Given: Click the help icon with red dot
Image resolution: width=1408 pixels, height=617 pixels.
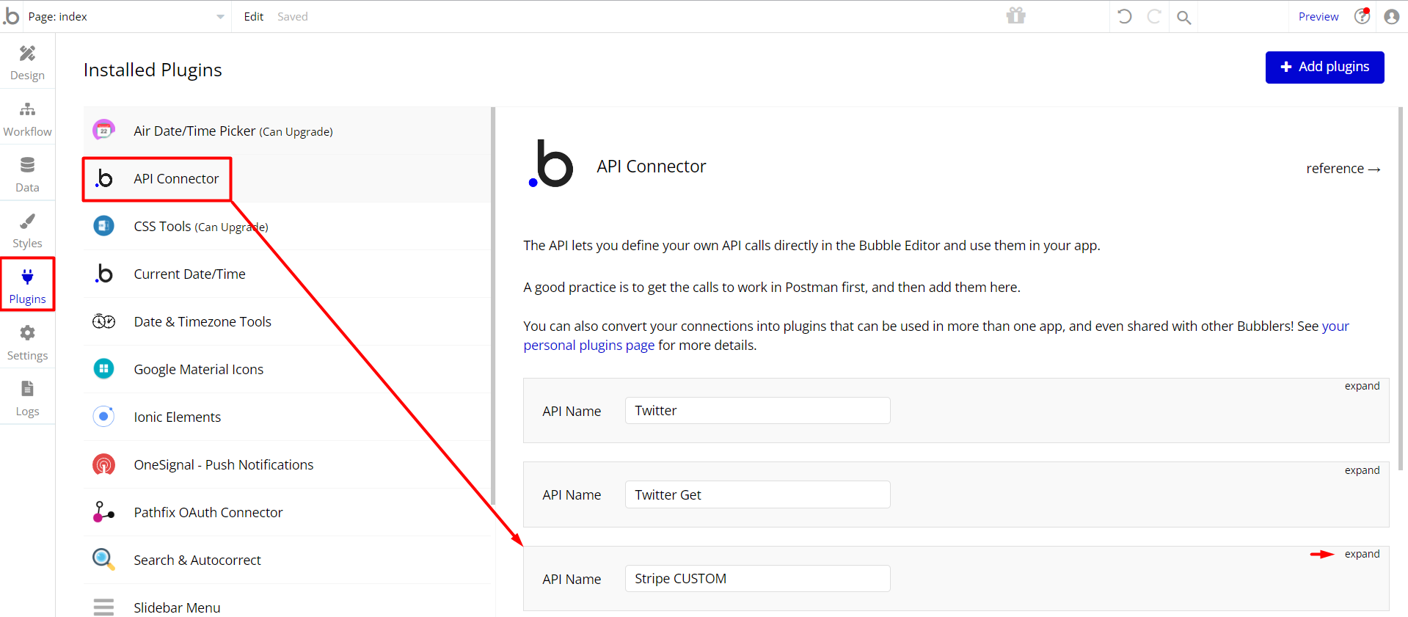Looking at the screenshot, I should coord(1363,15).
